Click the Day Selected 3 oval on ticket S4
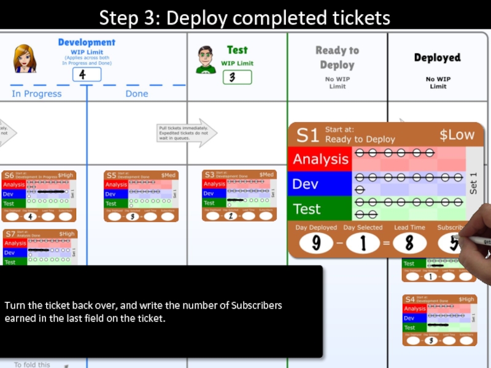The width and height of the screenshot is (491, 368). [431, 340]
